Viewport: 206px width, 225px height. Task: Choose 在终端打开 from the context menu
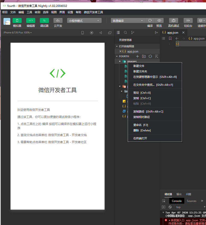coord(155,138)
